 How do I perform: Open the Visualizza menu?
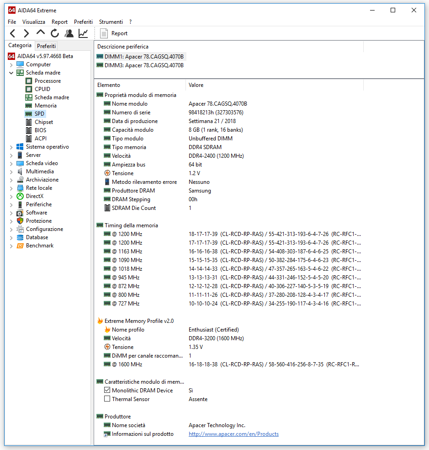click(33, 22)
